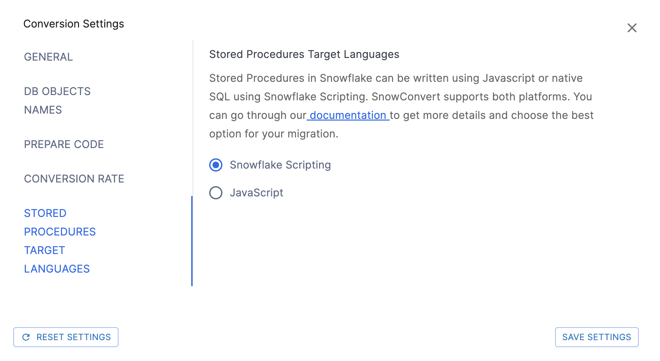Image resolution: width=660 pixels, height=361 pixels.
Task: Click the vertical divider between panels
Action: (193, 99)
